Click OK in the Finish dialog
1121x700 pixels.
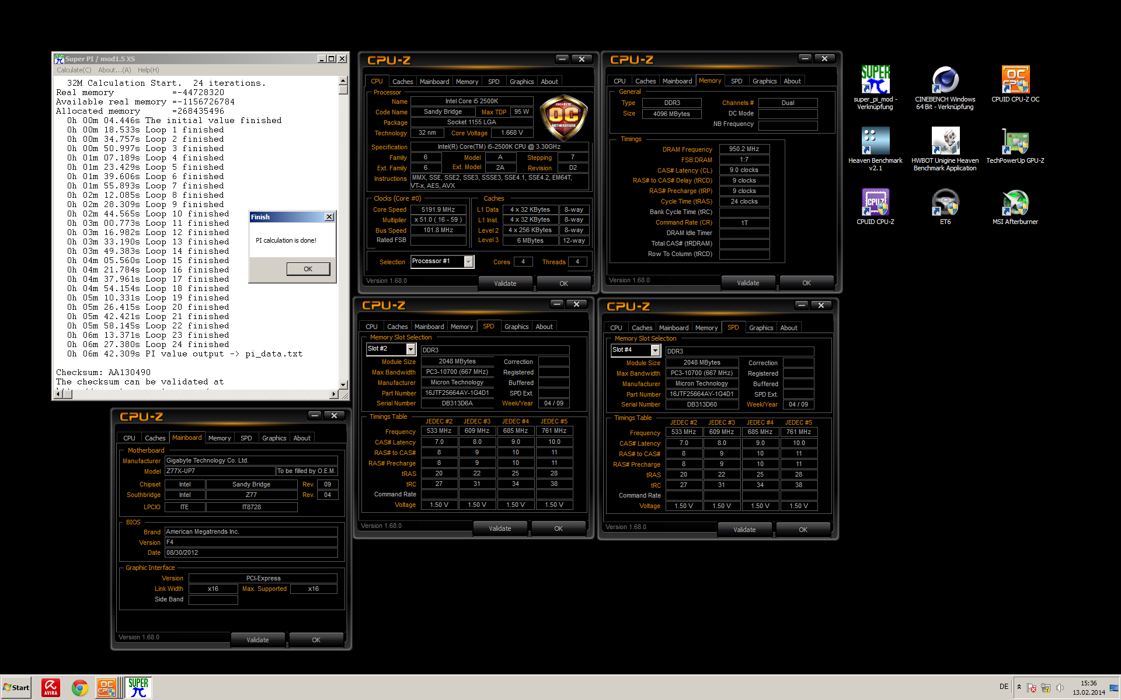[308, 269]
